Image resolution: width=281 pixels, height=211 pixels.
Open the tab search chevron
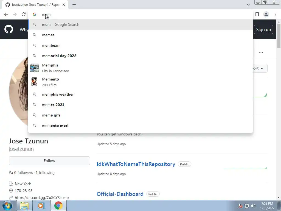pyautogui.click(x=248, y=5)
